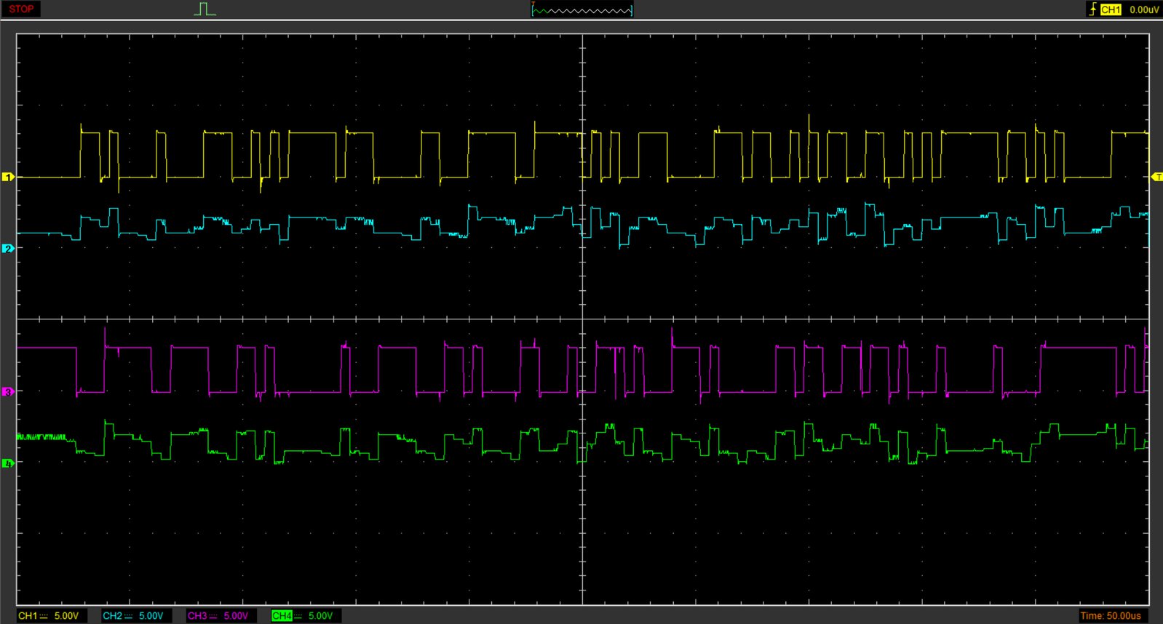Screen dimensions: 1163x624
Task: Click the yellow trigger level marker T
Action: tap(1157, 177)
